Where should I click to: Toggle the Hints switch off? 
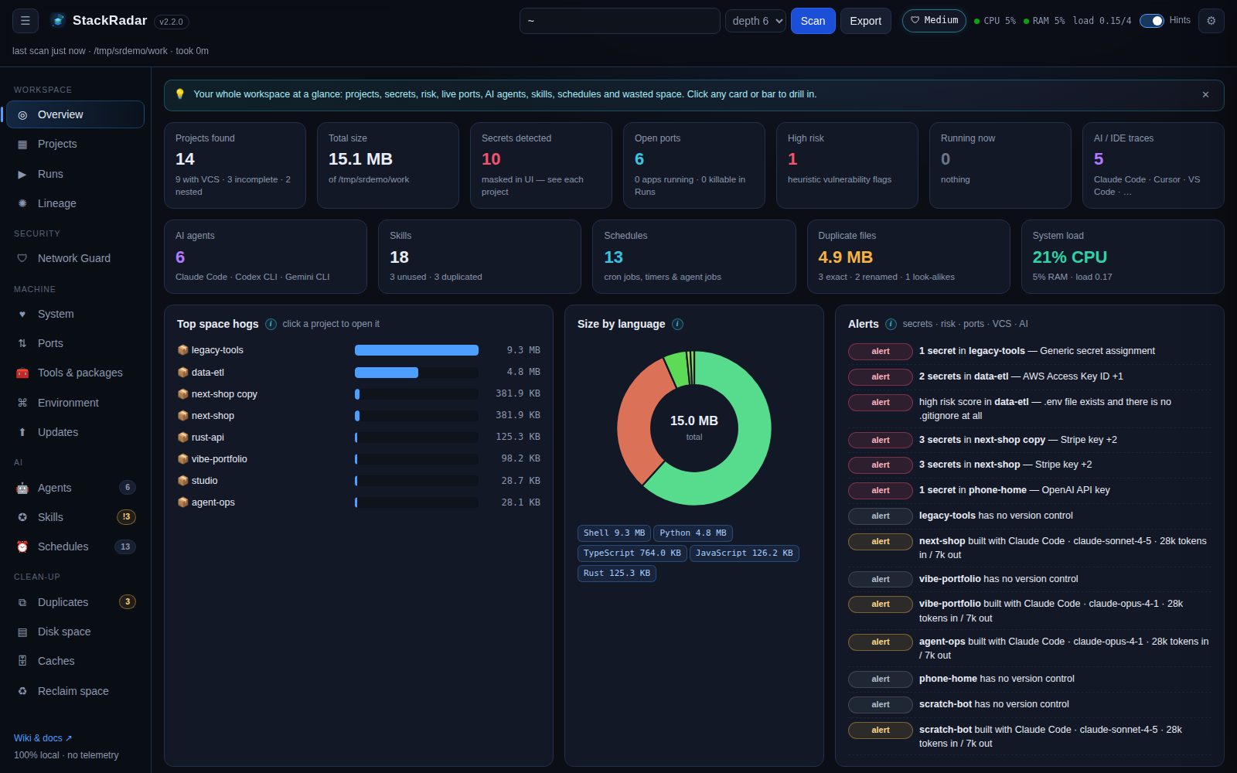tap(1151, 21)
